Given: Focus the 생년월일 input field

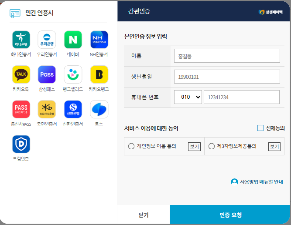Looking at the screenshot, I should tap(227, 77).
